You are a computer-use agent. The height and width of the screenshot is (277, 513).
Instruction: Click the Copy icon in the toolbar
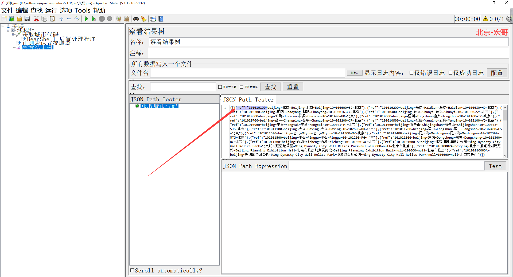pyautogui.click(x=44, y=19)
